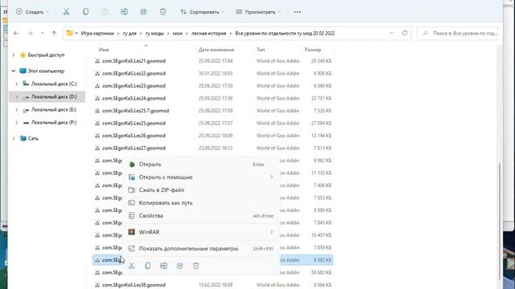
Task: Click the Cut scissors icon in the toolbar
Action: tap(66, 12)
